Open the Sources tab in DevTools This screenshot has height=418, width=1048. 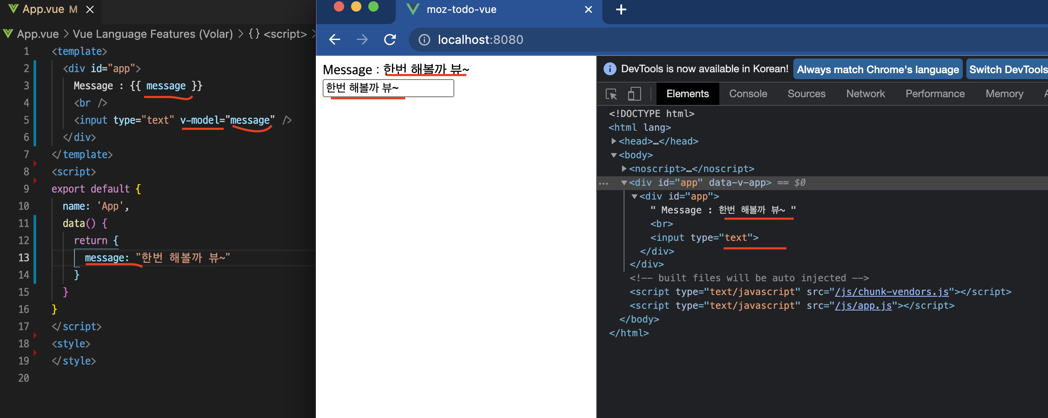(x=806, y=94)
